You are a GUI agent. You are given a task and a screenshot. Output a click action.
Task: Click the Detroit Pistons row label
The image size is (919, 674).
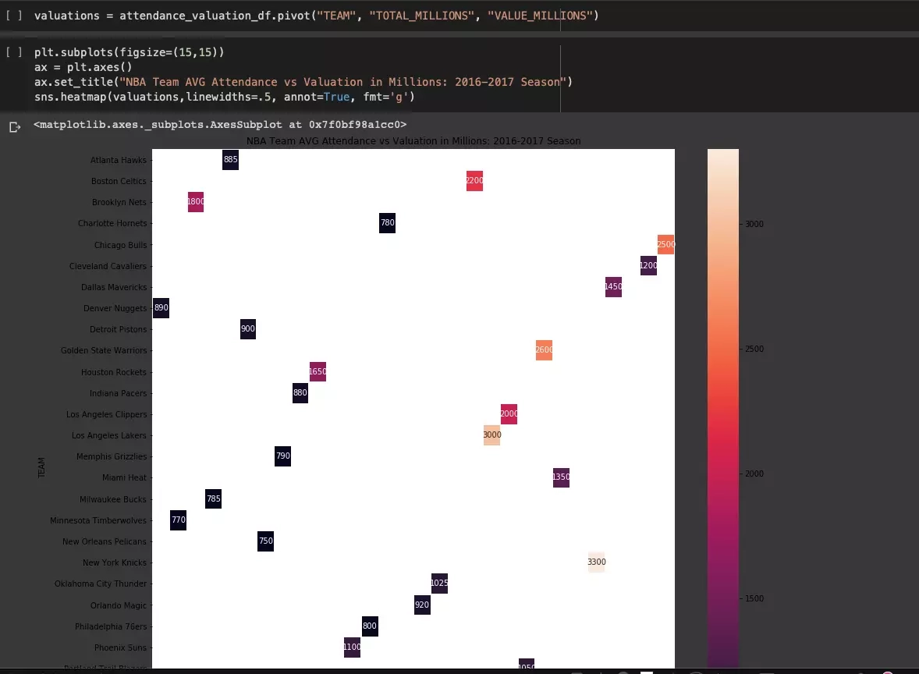click(119, 329)
